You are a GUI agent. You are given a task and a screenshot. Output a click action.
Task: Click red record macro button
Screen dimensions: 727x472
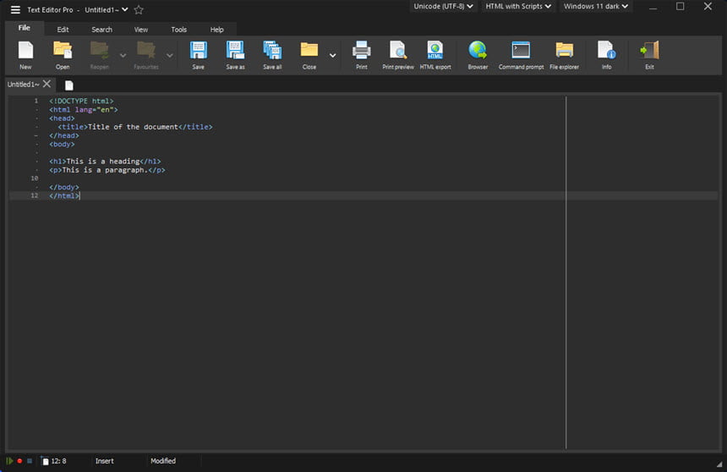pos(19,461)
